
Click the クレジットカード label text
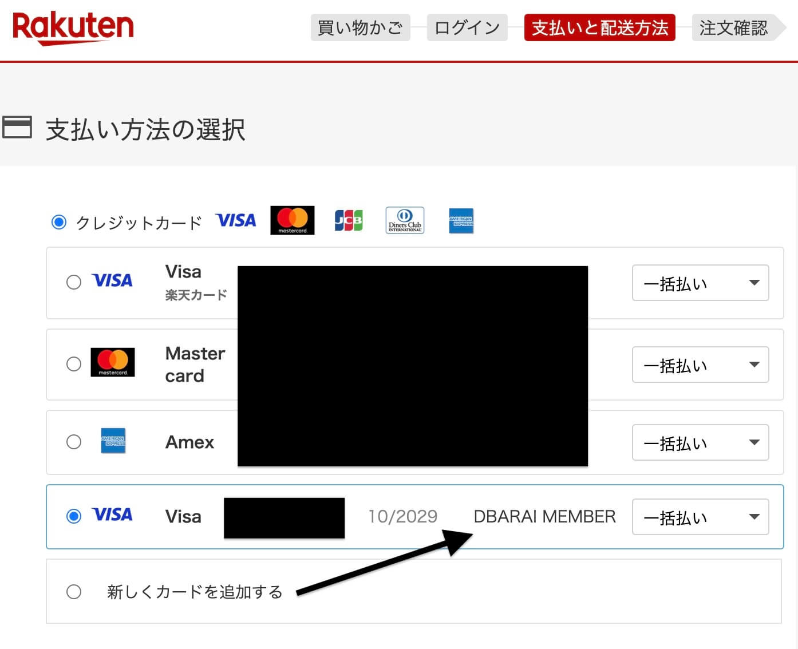click(x=139, y=223)
